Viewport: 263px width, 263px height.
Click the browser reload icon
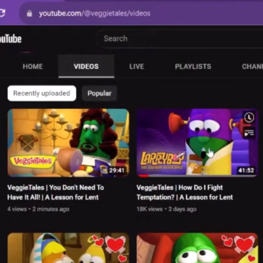(x=2, y=13)
